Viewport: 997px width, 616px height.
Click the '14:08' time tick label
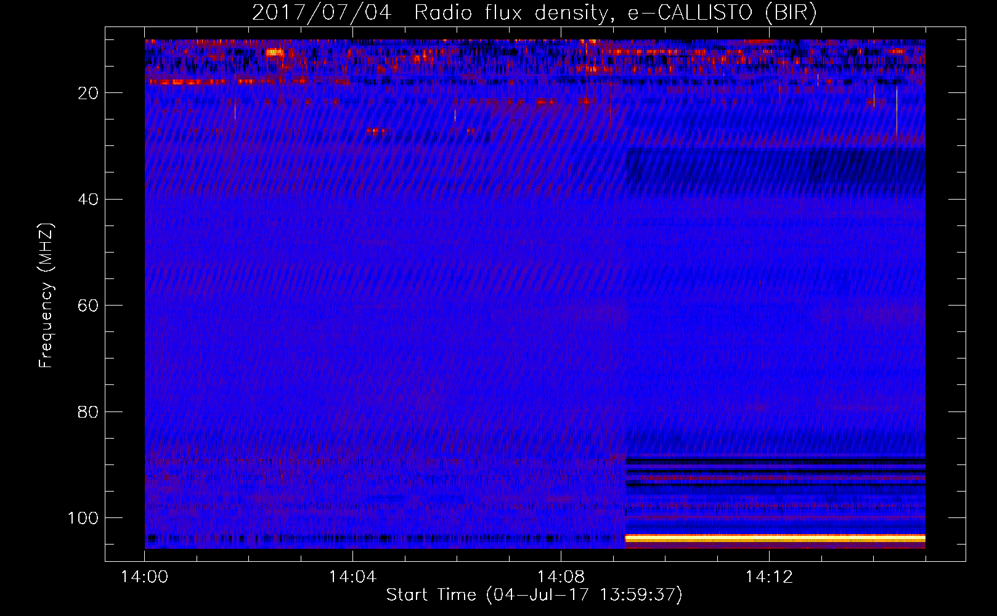(561, 577)
